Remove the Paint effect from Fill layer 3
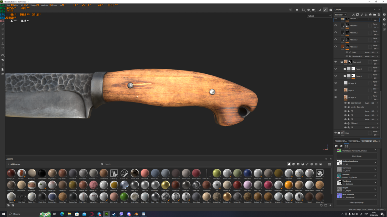This screenshot has height=217, width=387. (378, 52)
